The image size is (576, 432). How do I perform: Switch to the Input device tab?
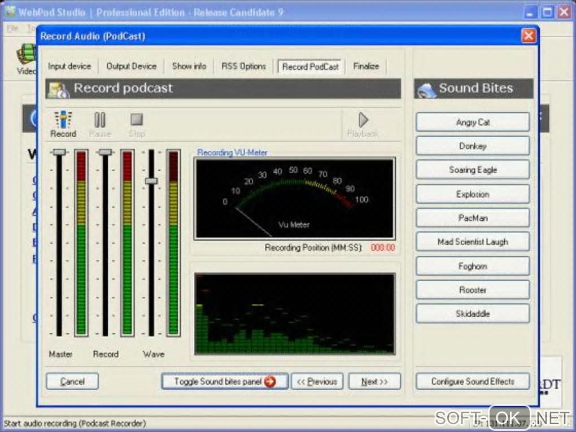coord(69,66)
